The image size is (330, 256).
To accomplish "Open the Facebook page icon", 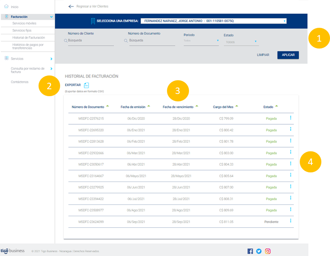I will point(250,251).
